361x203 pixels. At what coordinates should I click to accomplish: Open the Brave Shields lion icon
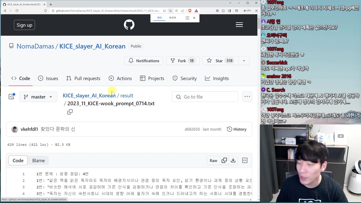click(190, 11)
